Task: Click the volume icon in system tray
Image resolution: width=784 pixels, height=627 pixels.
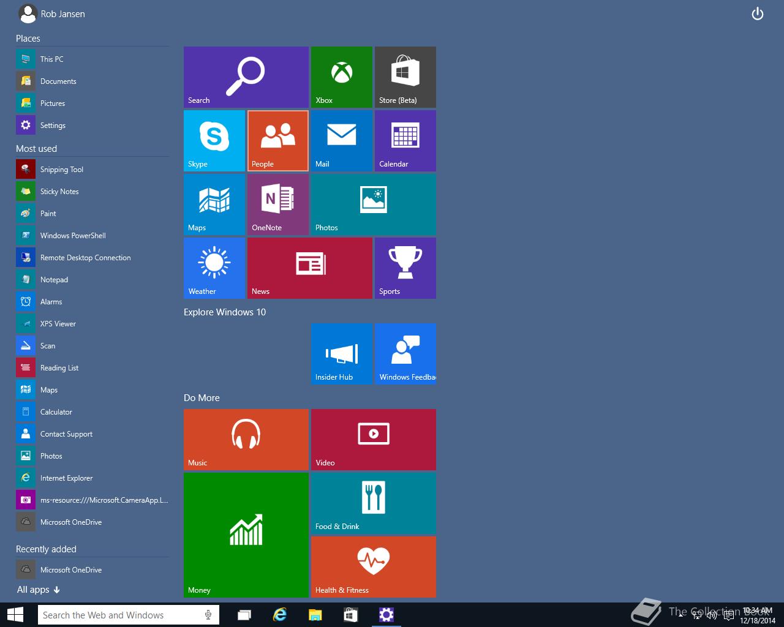Action: 712,615
